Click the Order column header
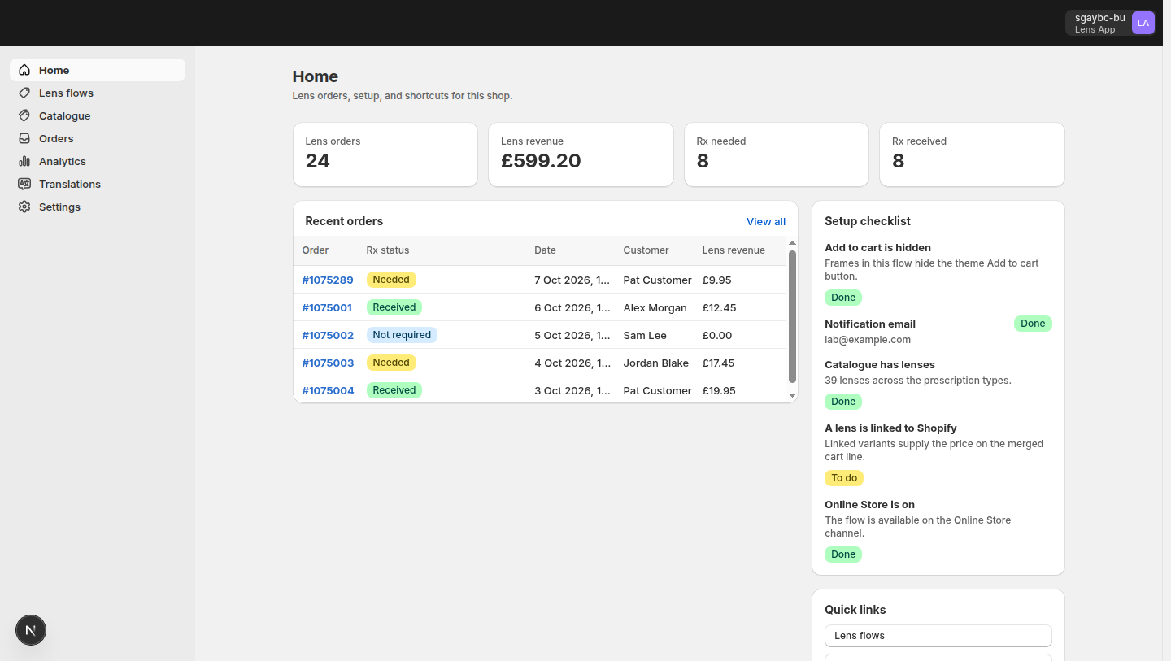 tap(316, 250)
